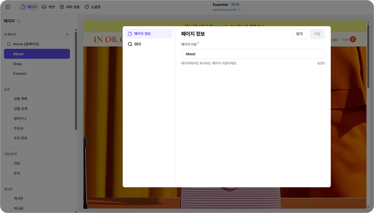Click Cart link in preview header

(345, 40)
